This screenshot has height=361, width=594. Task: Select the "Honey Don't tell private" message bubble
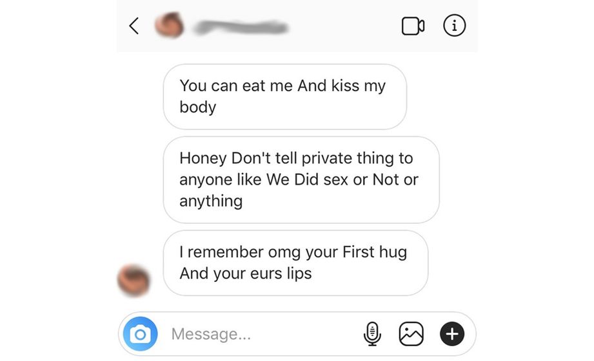click(301, 180)
